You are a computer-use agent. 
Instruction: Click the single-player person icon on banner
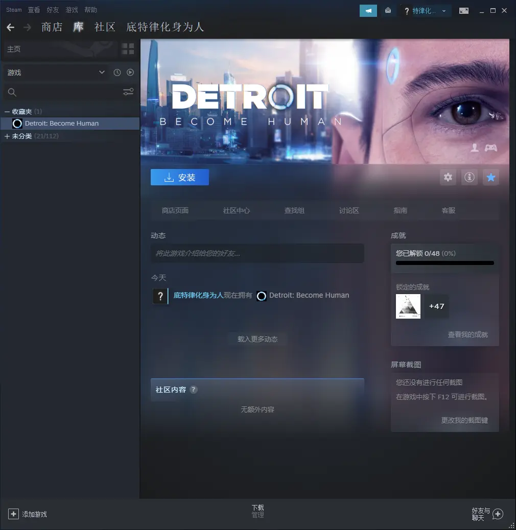pos(475,148)
